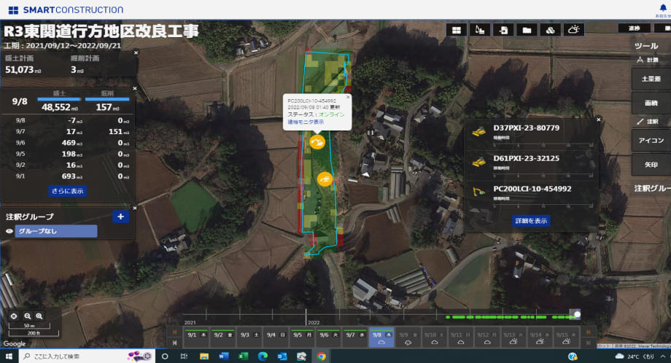Zoom in on the map

point(39,316)
